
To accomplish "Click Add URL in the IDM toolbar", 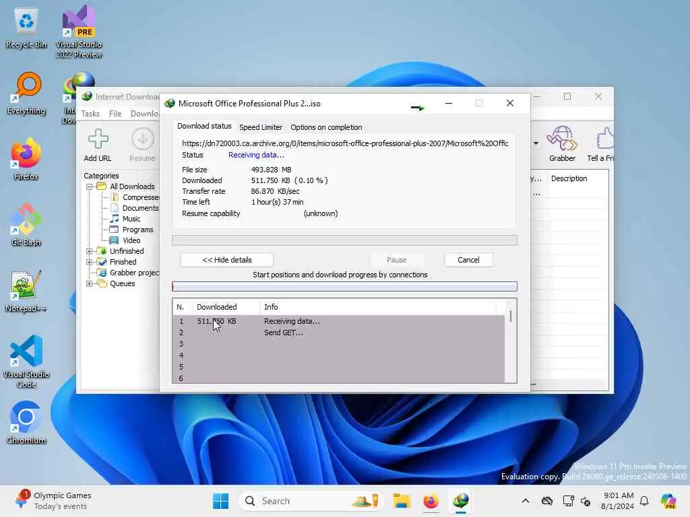I will pyautogui.click(x=98, y=145).
